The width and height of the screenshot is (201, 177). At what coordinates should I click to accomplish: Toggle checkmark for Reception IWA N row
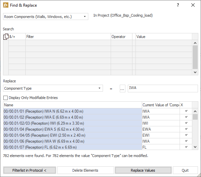pyautogui.click(x=186, y=111)
